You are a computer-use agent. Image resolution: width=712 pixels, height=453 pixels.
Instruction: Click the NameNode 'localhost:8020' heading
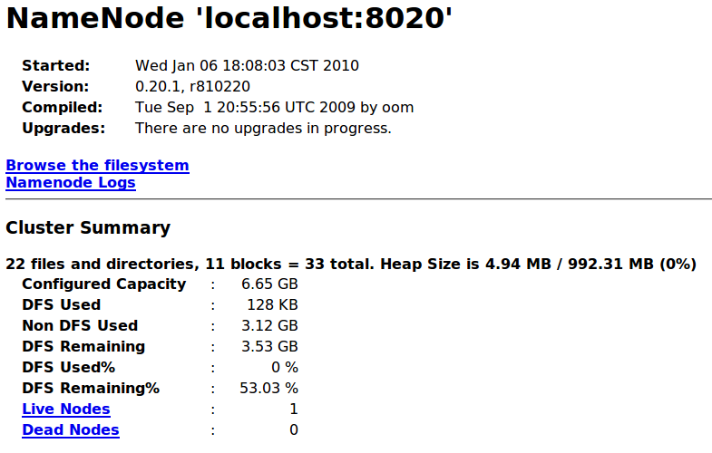coord(229,19)
